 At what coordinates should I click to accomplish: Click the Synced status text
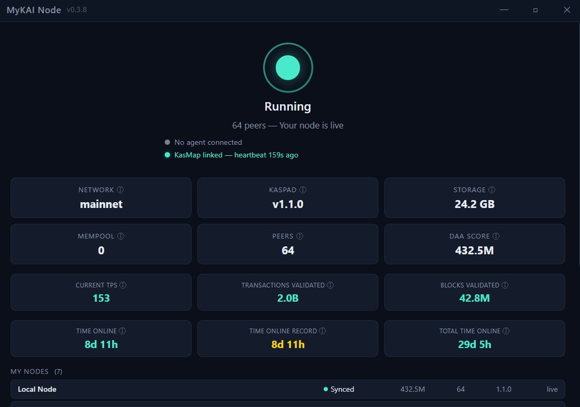[342, 389]
